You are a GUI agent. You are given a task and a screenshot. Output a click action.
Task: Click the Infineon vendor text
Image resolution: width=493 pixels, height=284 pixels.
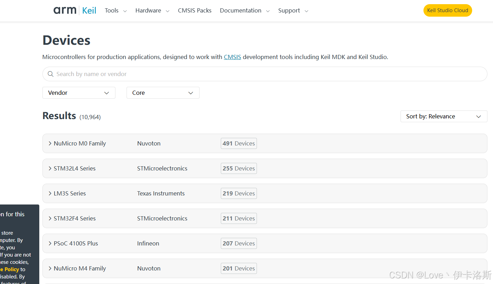tap(148, 243)
